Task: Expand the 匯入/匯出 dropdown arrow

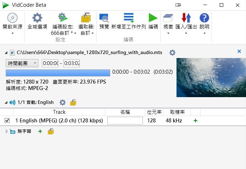Action: click(186, 33)
